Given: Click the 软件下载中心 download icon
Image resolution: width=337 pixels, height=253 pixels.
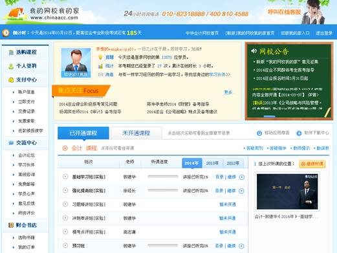Looking at the screenshot, I should [x=299, y=133].
